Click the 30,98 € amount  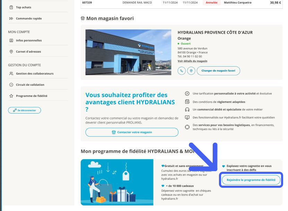click(x=276, y=2)
